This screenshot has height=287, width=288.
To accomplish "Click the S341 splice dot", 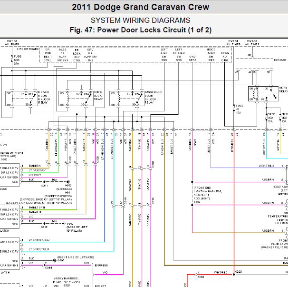I will click(44, 182).
